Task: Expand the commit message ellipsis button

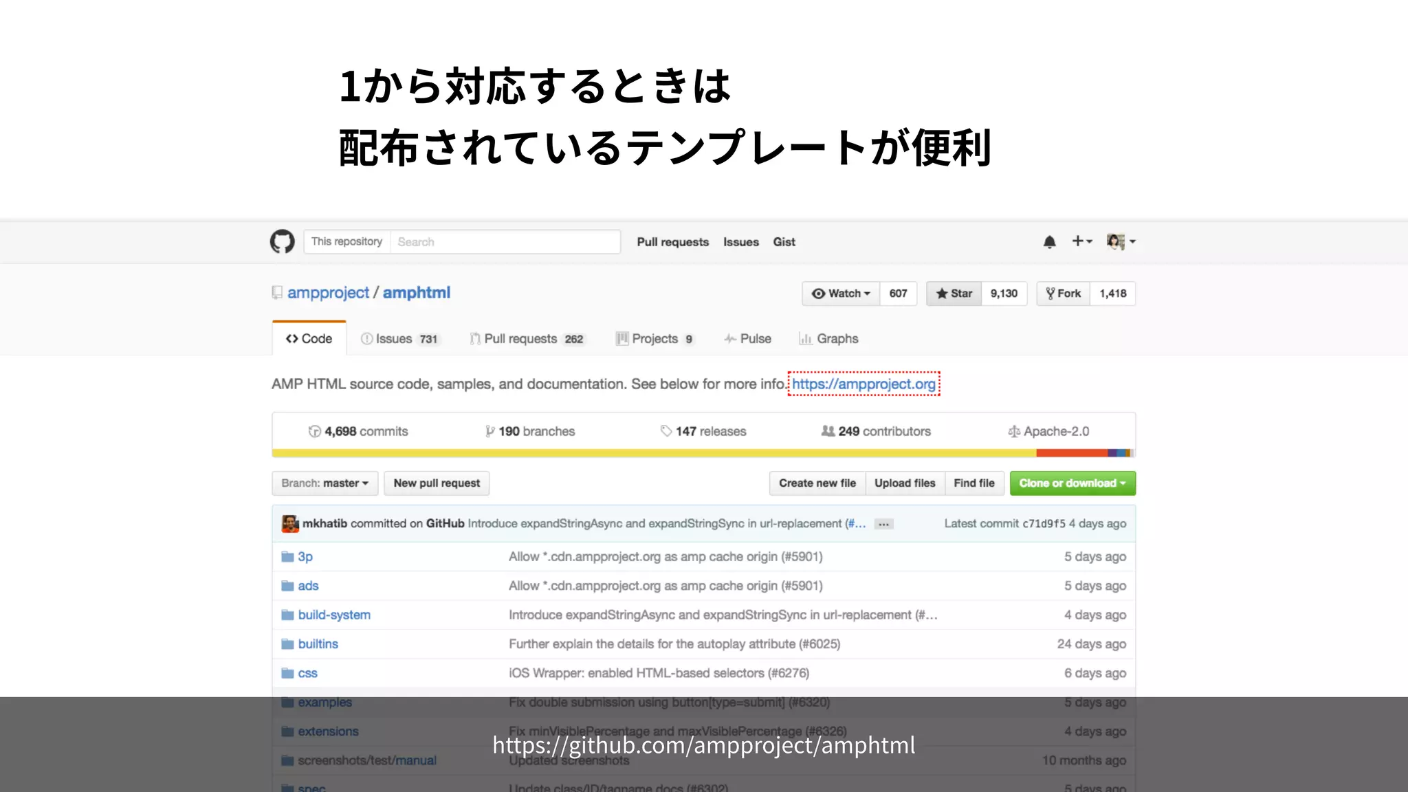Action: pos(883,525)
